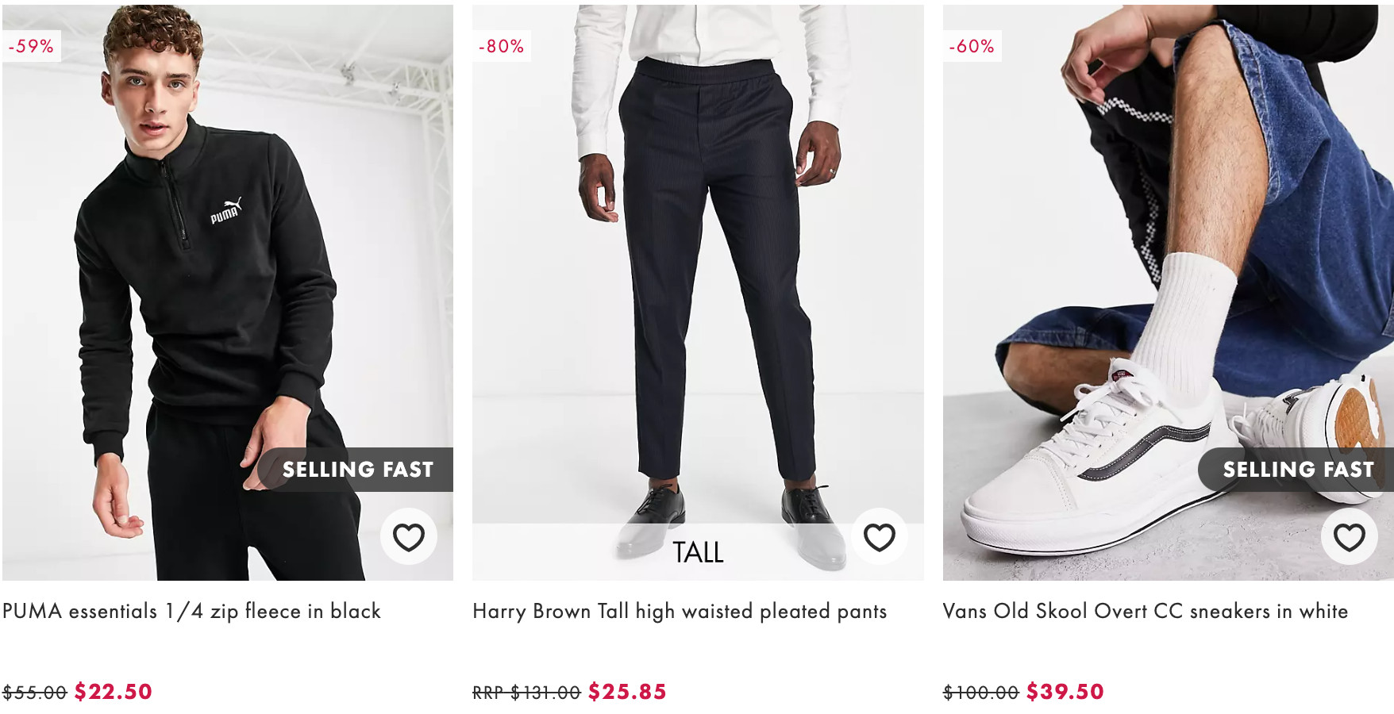1394x714 pixels.
Task: Click the -80% discount badge
Action: tap(501, 46)
